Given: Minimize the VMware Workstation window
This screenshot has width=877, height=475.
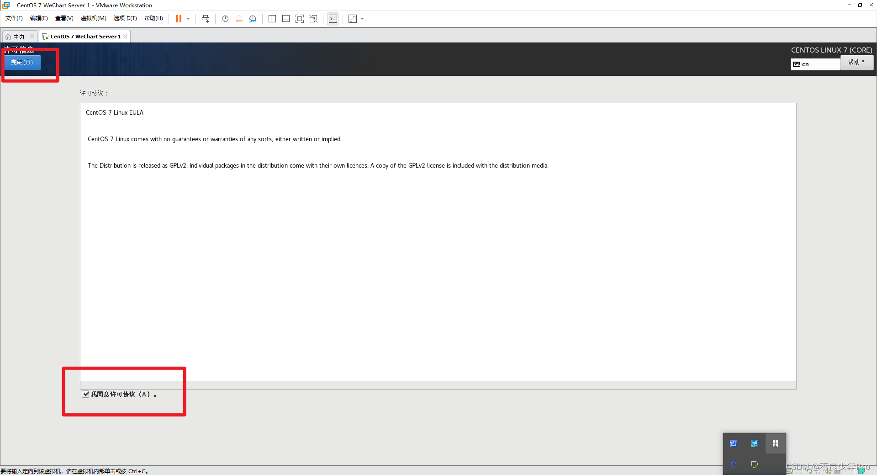Looking at the screenshot, I should [849, 5].
